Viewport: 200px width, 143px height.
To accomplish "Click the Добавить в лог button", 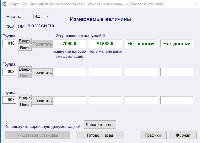I will (100, 124).
